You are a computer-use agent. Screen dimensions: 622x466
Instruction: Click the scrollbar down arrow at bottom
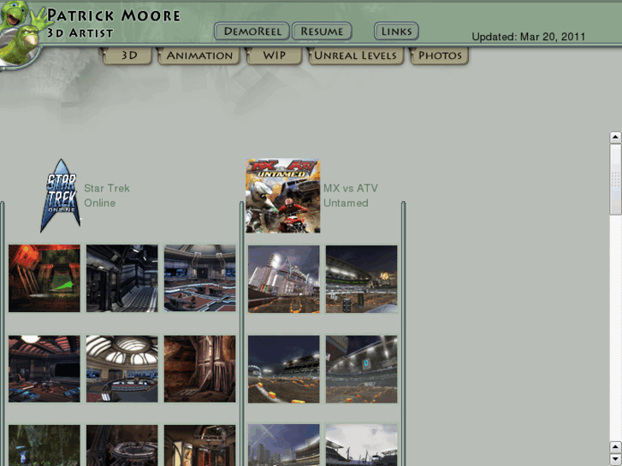pos(615,459)
